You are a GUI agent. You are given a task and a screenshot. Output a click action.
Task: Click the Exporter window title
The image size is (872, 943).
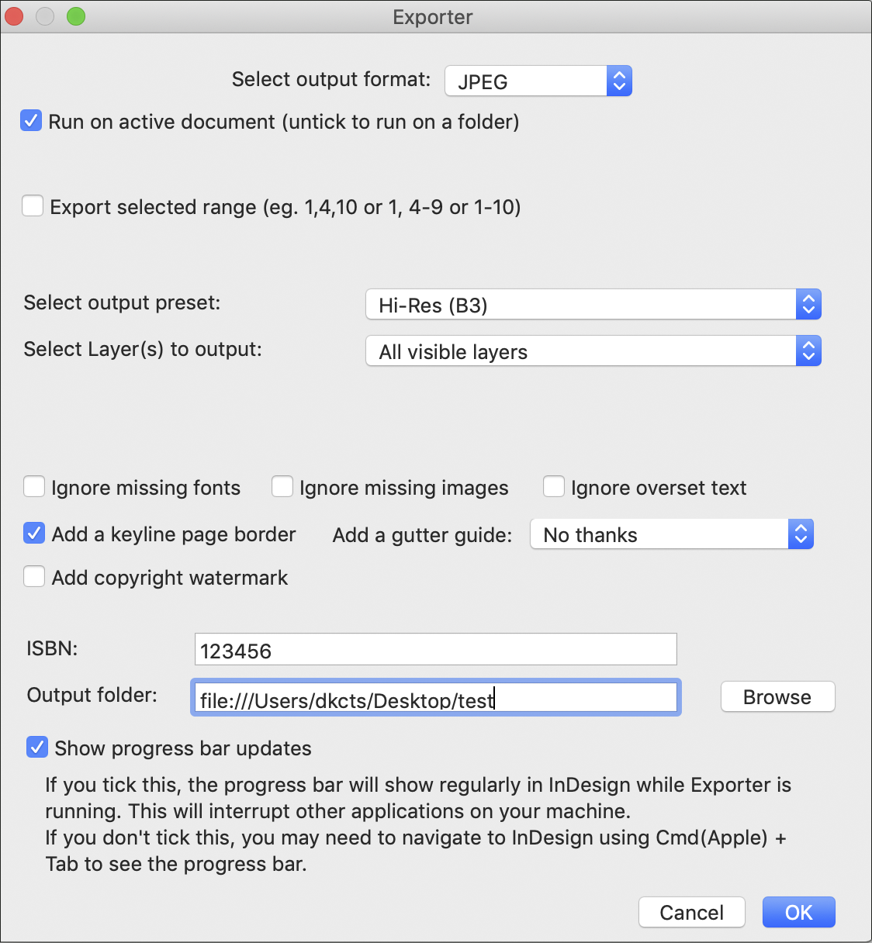click(x=433, y=17)
